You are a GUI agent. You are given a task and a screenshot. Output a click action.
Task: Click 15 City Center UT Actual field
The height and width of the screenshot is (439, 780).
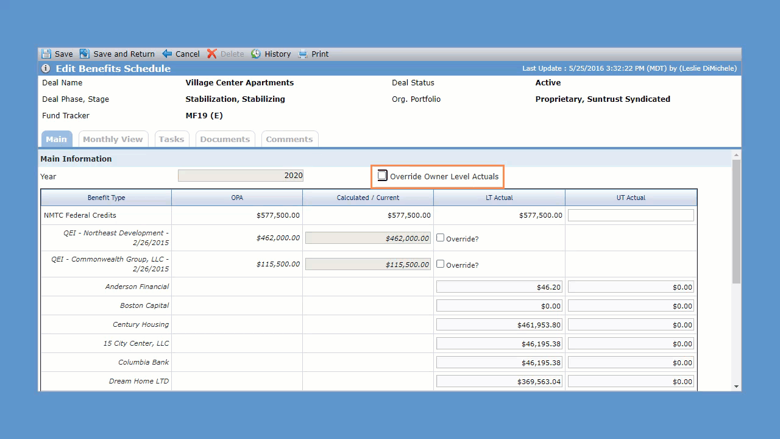[631, 344]
